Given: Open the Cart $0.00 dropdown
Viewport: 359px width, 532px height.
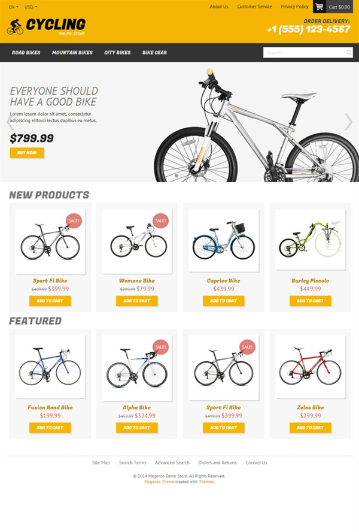Looking at the screenshot, I should [x=339, y=7].
